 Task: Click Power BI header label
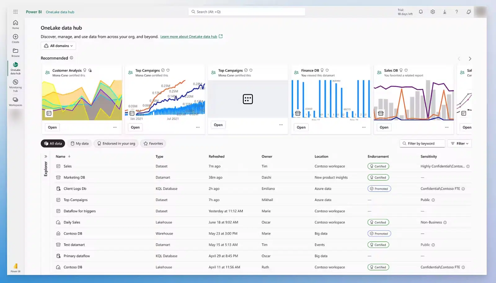click(34, 12)
